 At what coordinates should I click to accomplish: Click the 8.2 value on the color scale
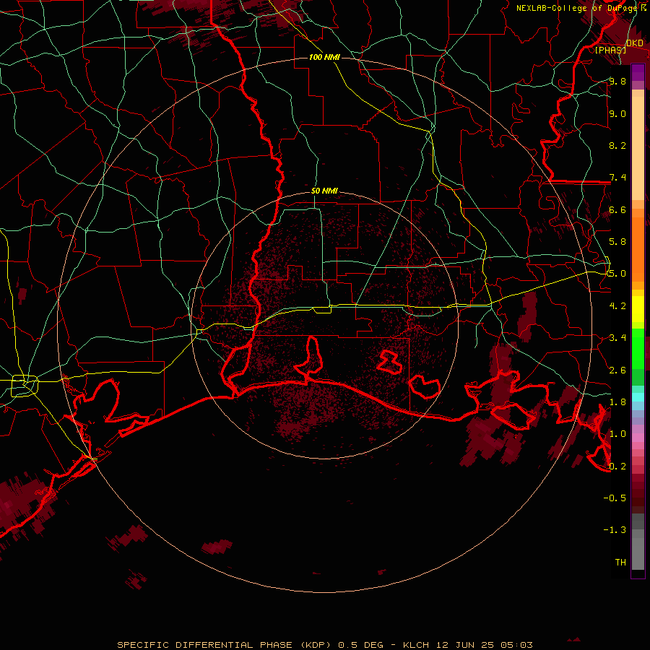(617, 145)
